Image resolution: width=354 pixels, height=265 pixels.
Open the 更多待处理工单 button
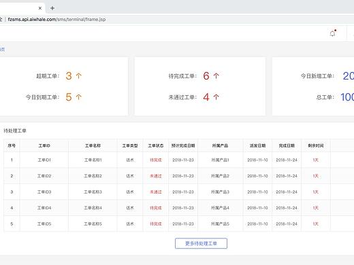[x=201, y=243]
